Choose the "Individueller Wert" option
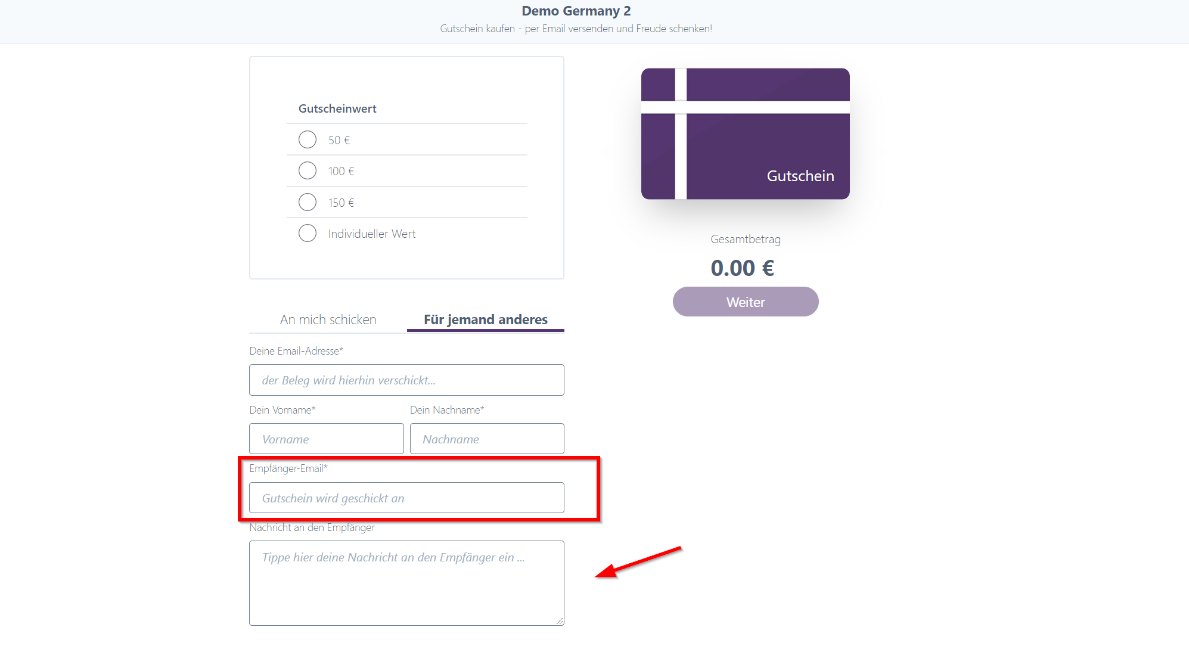This screenshot has height=652, width=1189. 308,233
